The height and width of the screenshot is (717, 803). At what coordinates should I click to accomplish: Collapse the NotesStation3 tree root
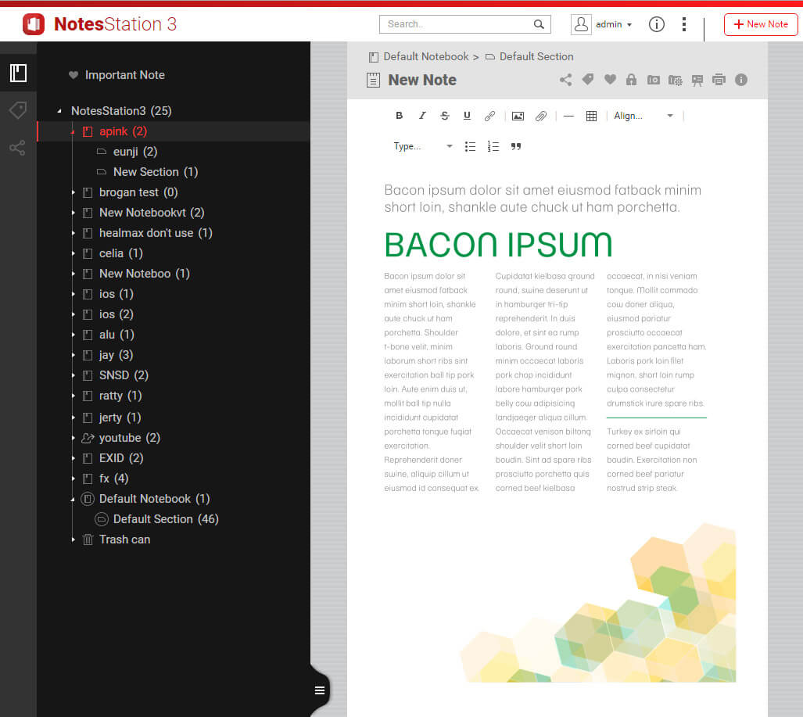pyautogui.click(x=59, y=110)
